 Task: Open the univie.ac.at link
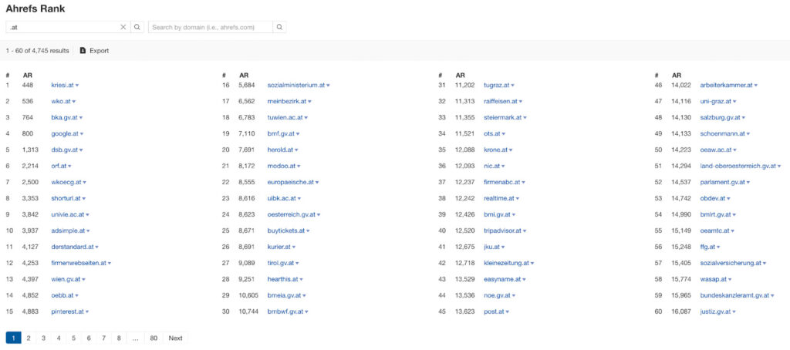[68, 215]
